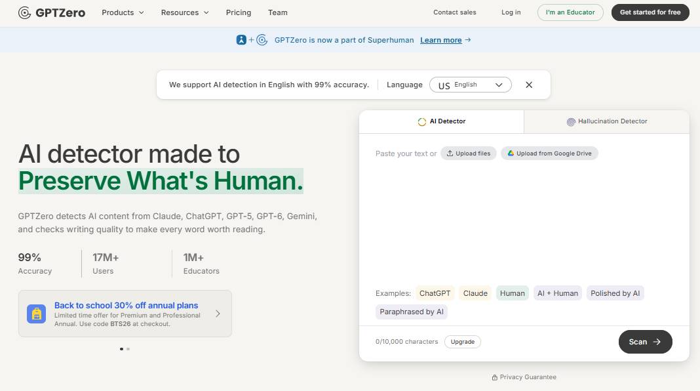Click the arrow icon inside Scan button
Image resolution: width=700 pixels, height=391 pixels.
coord(657,342)
